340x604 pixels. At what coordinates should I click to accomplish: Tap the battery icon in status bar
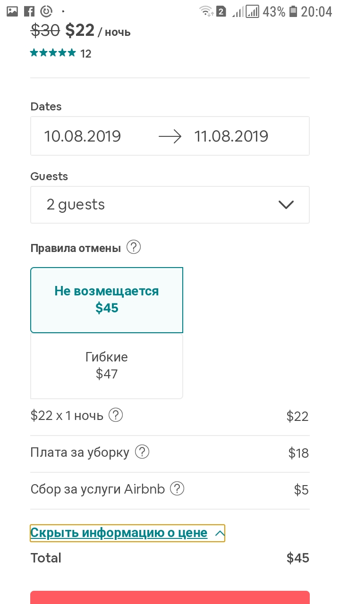(x=293, y=11)
